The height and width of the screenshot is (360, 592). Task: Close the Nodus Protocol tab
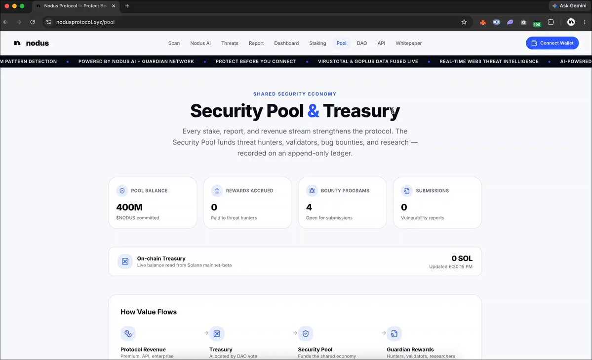click(x=114, y=6)
